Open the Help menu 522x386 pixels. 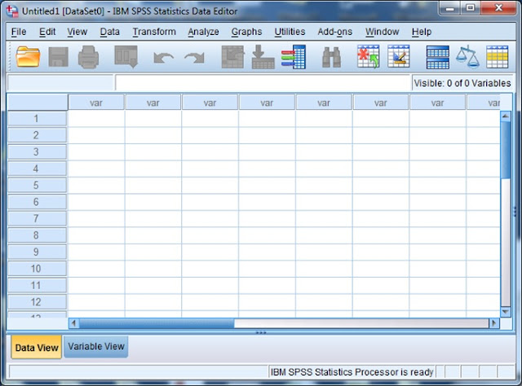(422, 32)
